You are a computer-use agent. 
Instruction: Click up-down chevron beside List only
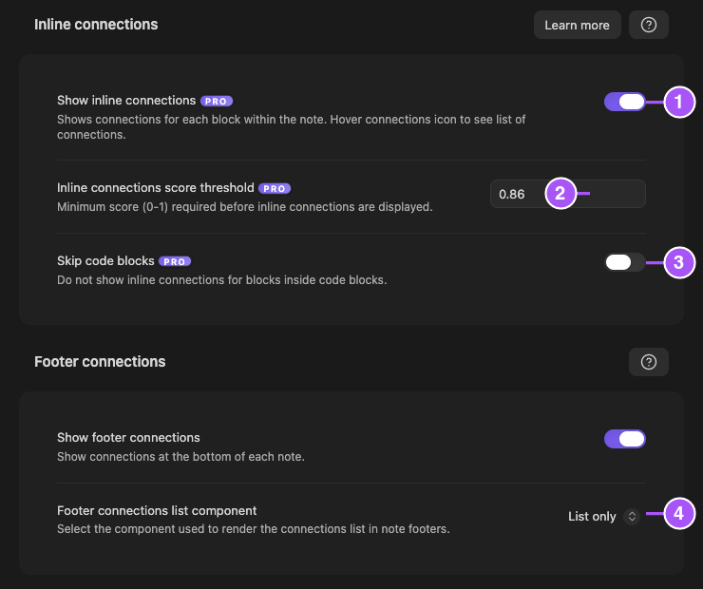point(632,517)
